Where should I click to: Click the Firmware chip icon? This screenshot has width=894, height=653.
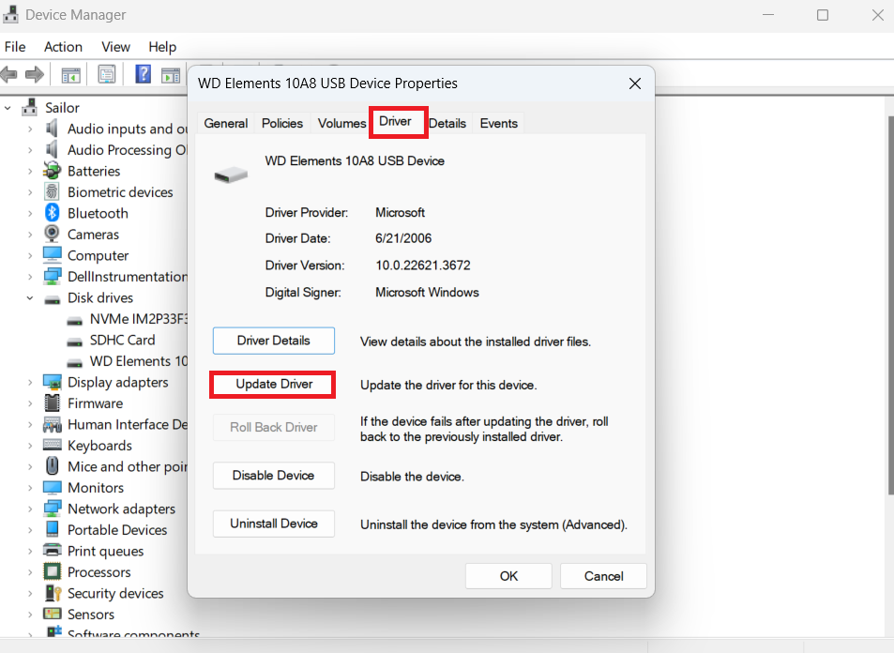(52, 402)
